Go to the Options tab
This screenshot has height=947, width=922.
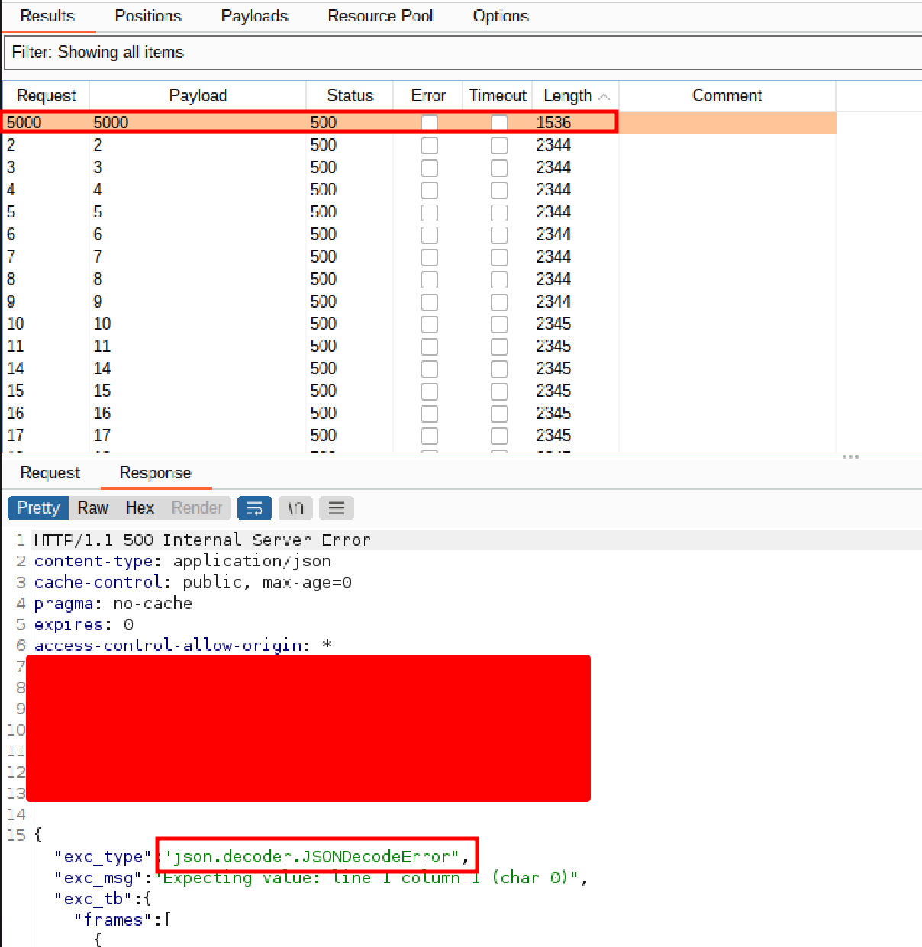[x=501, y=16]
